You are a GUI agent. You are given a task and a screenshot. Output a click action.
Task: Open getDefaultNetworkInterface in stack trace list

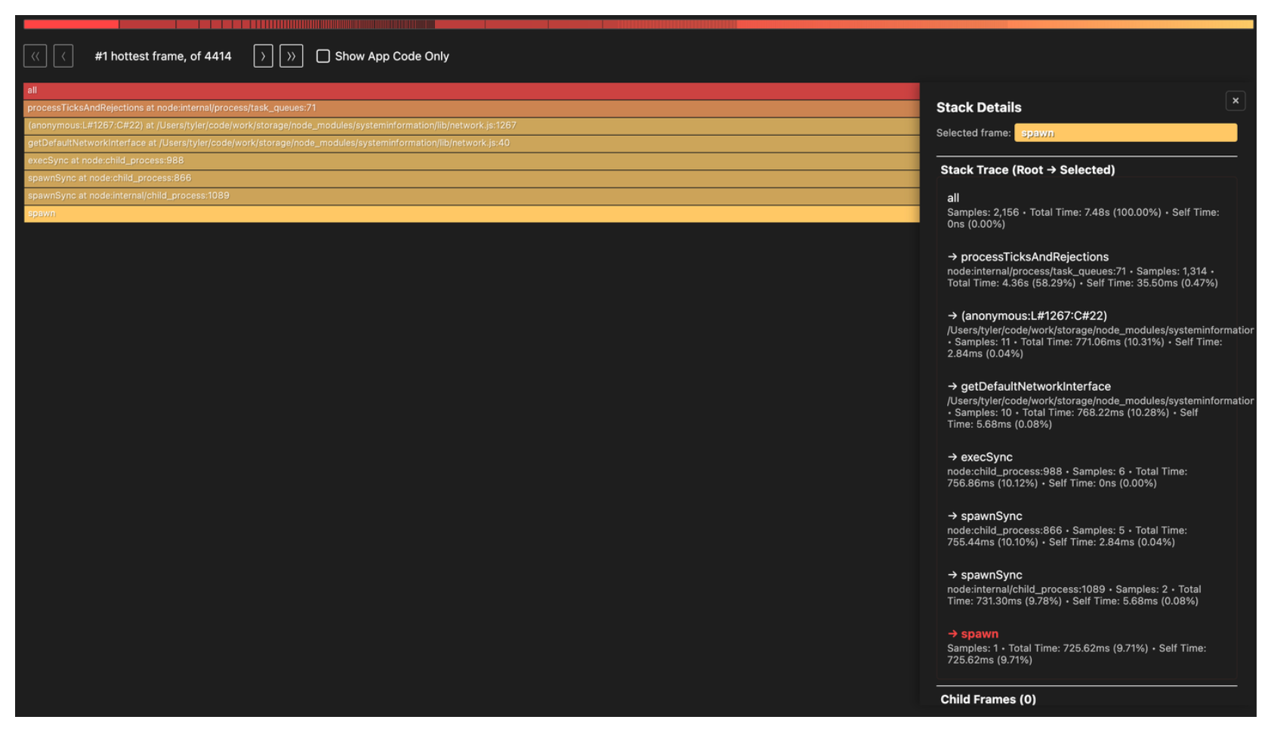coord(1035,386)
